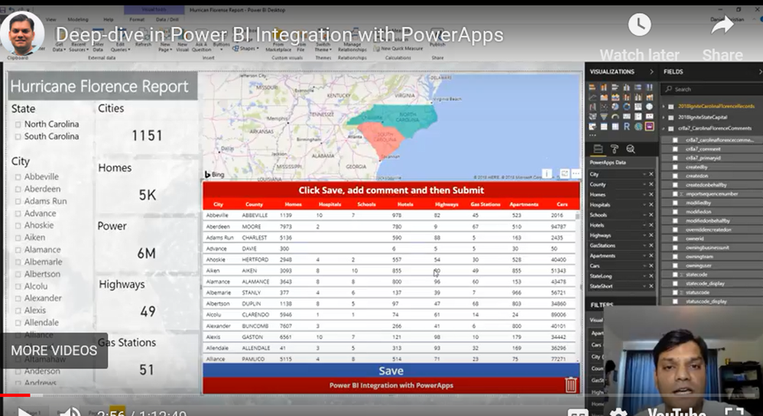Screen dimensions: 763x416
Task: Open the map visual's More options ellipsis
Action: pyautogui.click(x=576, y=174)
